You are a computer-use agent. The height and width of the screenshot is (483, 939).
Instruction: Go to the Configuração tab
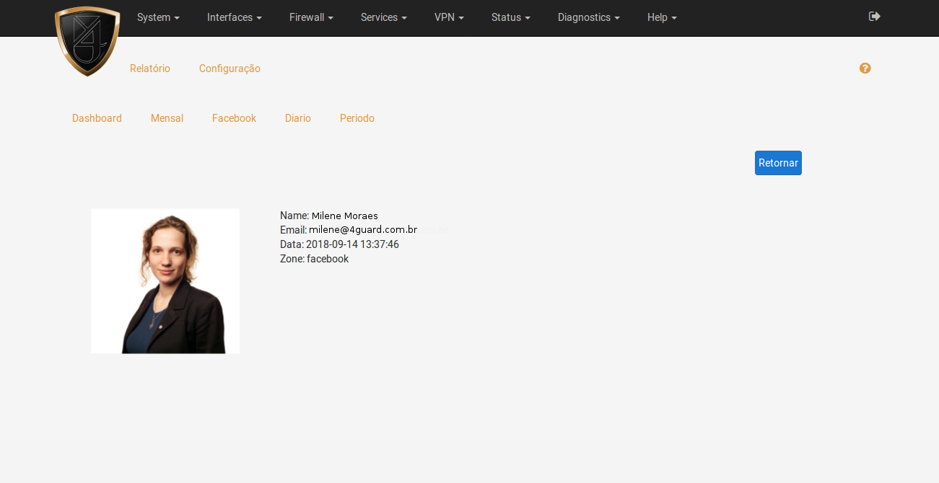(x=230, y=68)
